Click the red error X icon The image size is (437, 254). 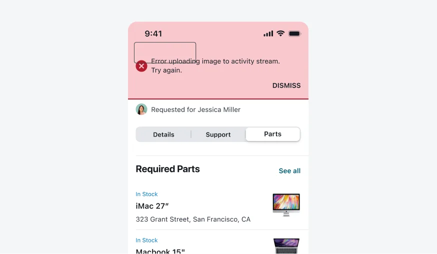(141, 66)
